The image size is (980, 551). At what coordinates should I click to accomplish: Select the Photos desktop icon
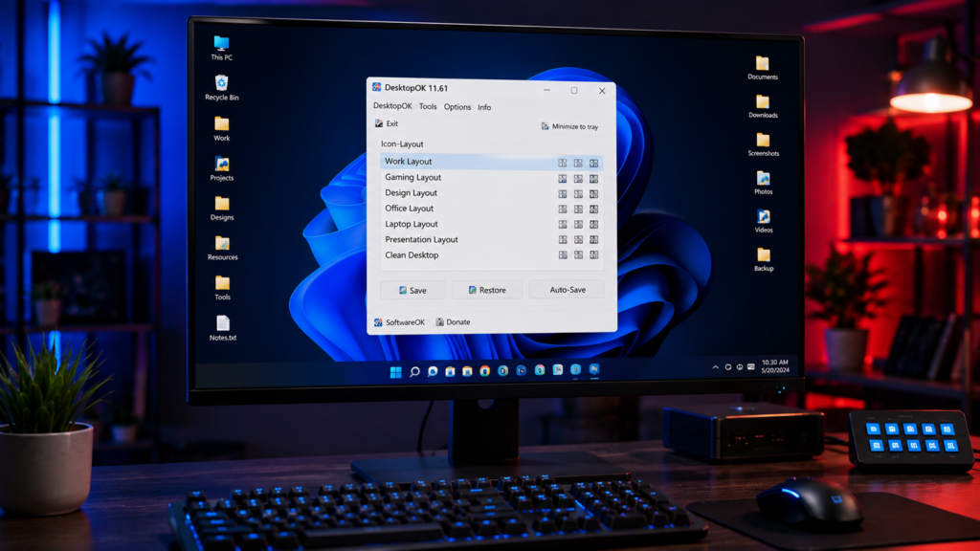point(763,183)
